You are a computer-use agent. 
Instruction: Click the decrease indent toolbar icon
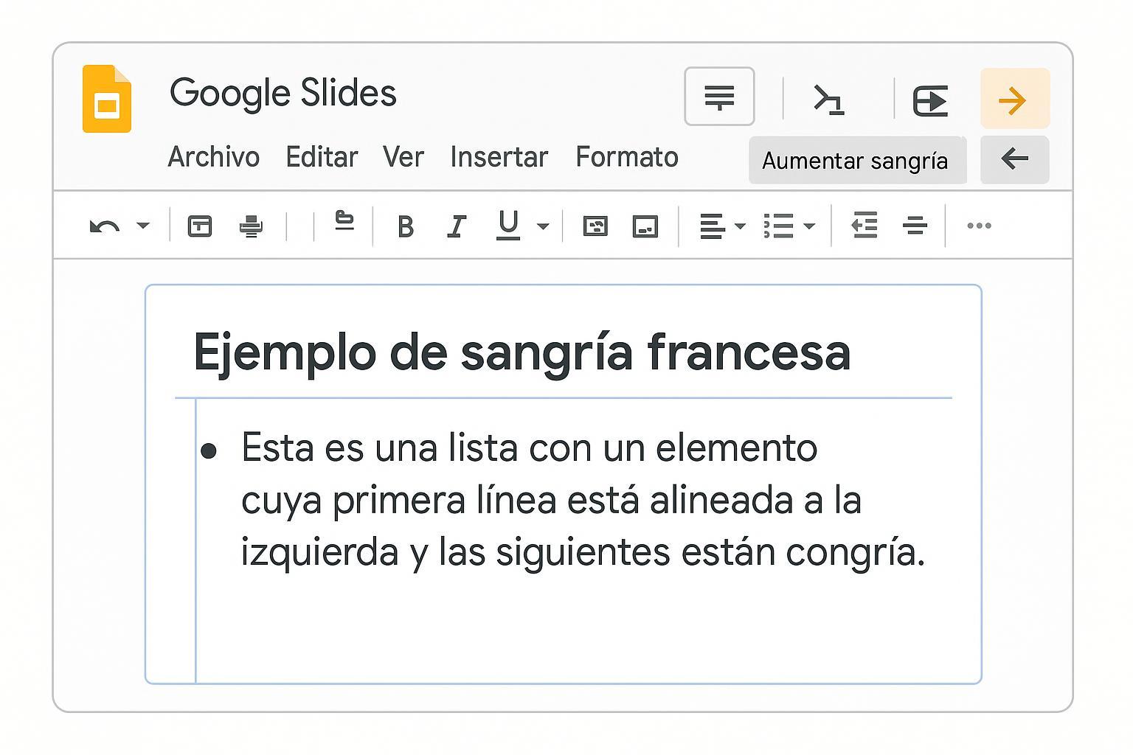coord(864,226)
